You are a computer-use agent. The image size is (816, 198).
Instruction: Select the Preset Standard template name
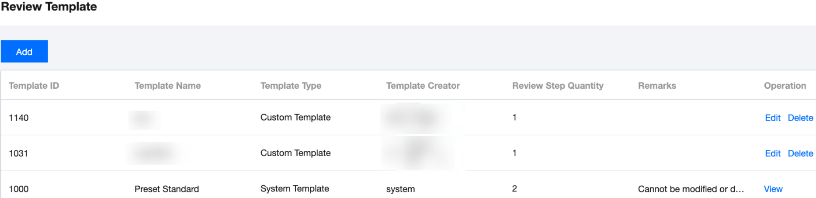click(x=167, y=189)
